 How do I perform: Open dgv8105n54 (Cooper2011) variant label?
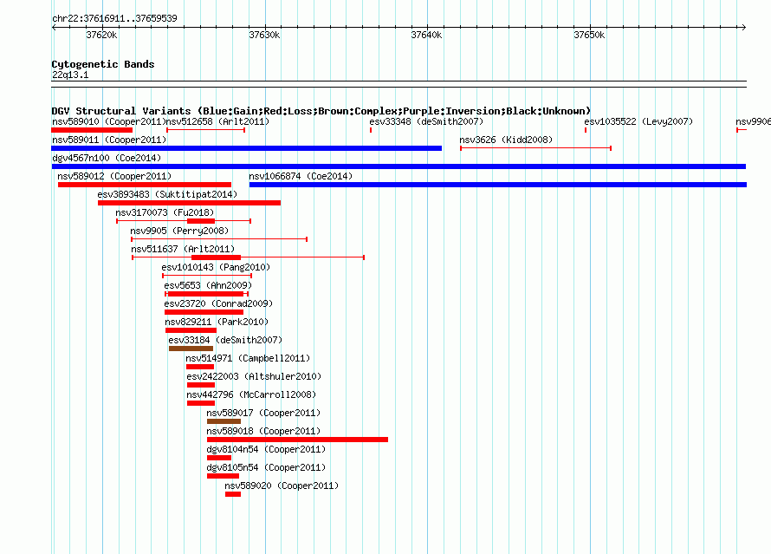pos(266,467)
